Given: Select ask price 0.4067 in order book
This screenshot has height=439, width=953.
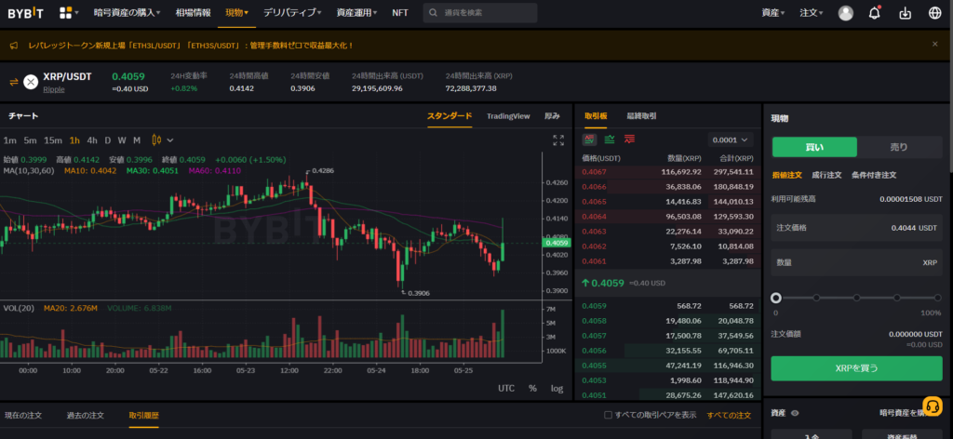Looking at the screenshot, I should tap(594, 172).
